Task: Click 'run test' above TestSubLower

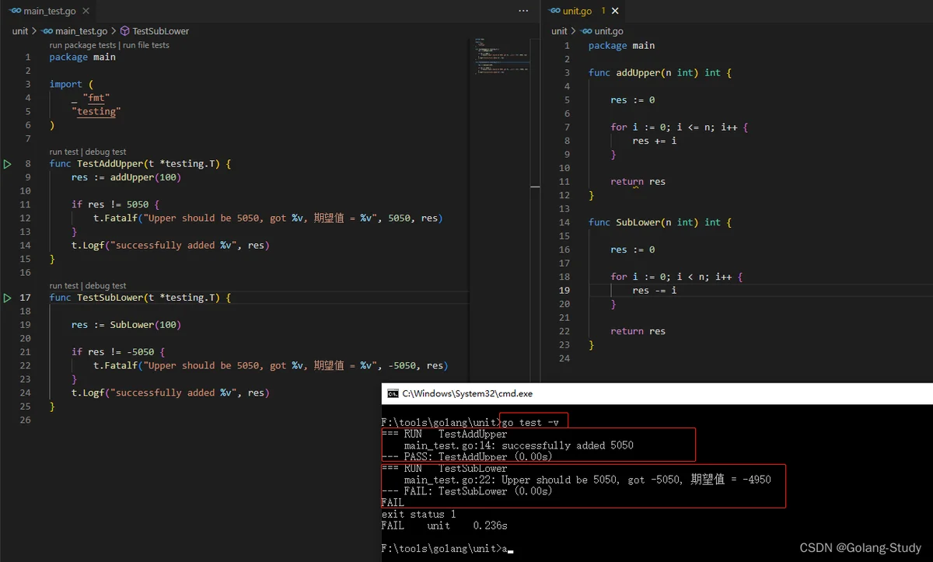Action: pos(64,285)
